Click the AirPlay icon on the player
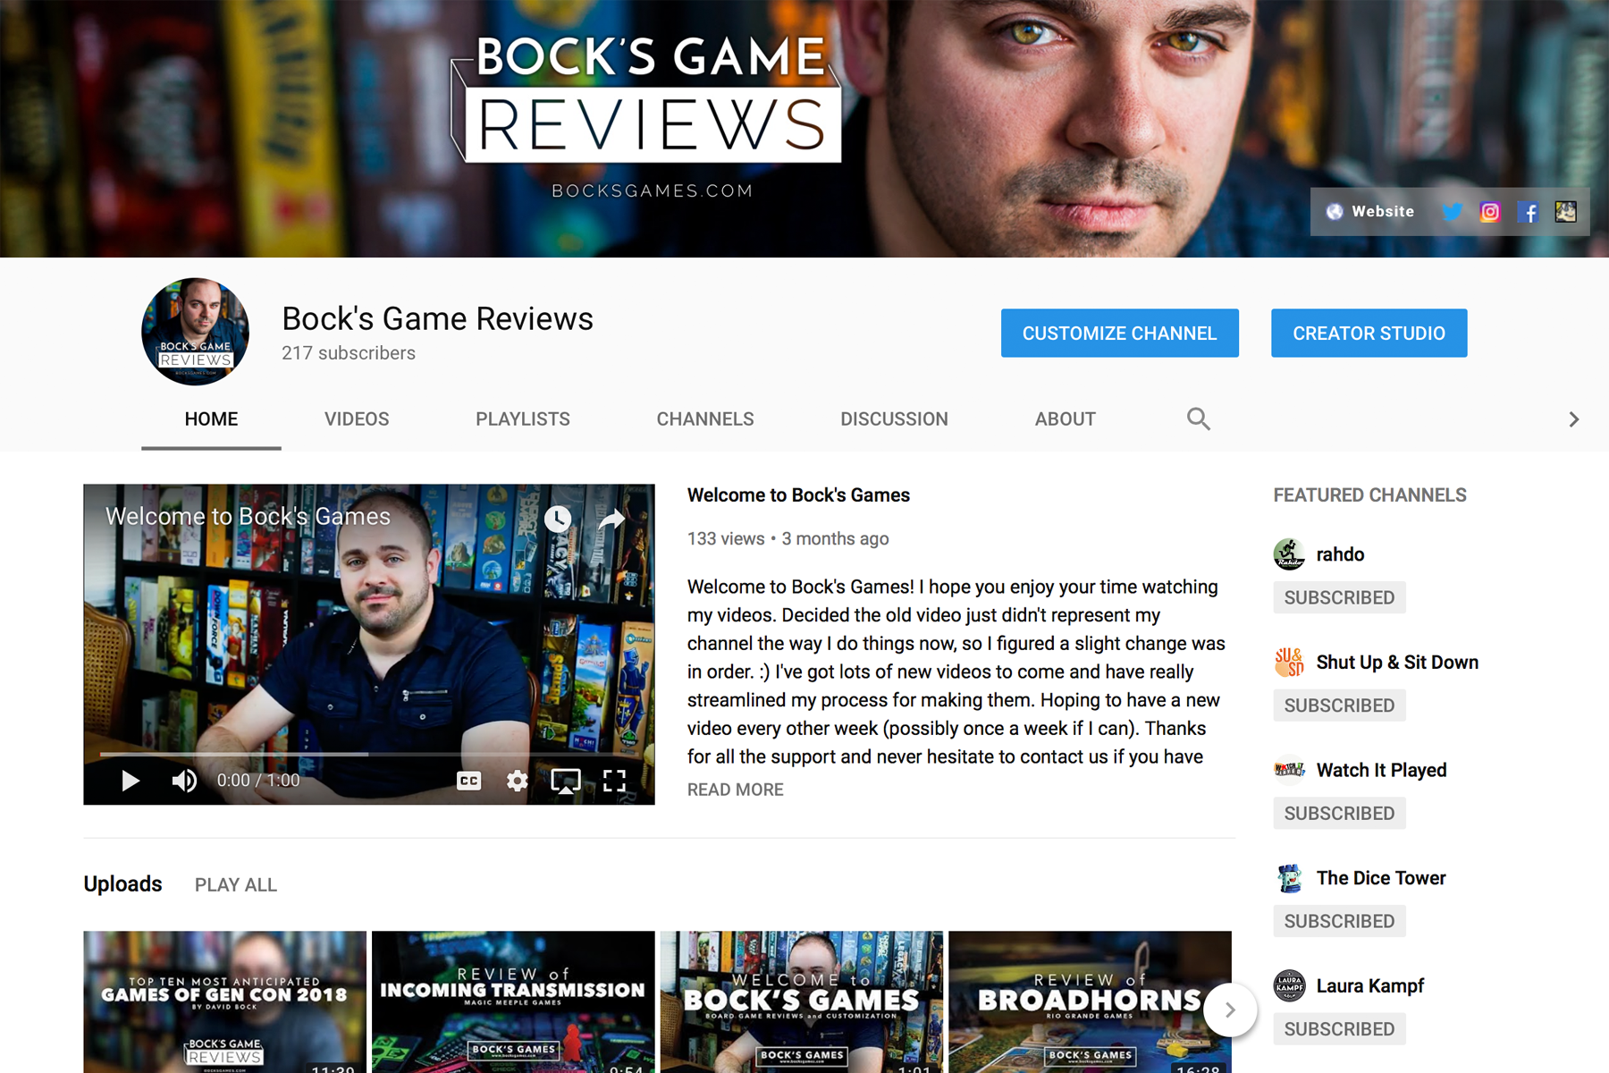This screenshot has width=1609, height=1073. pos(566,781)
